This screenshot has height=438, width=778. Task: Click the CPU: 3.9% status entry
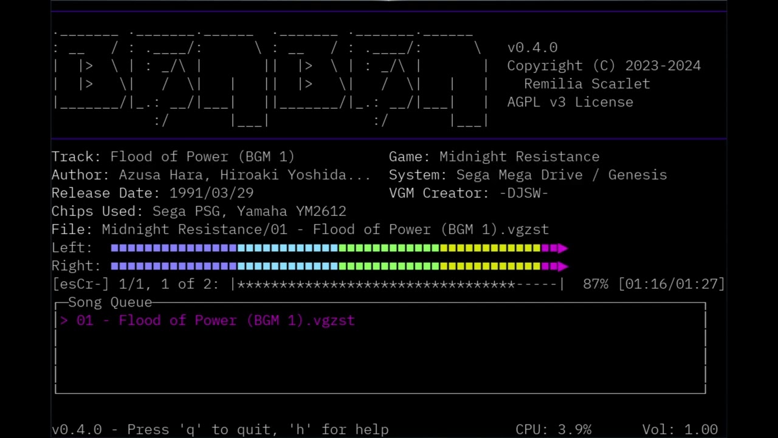pos(554,429)
